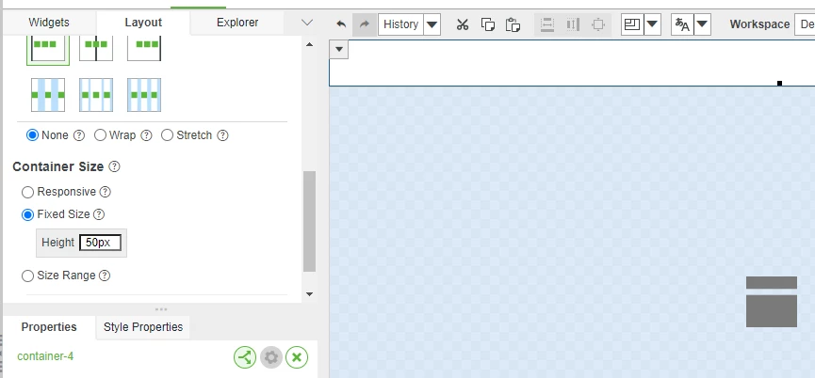The height and width of the screenshot is (378, 815).
Task: Click the black resize handle on container
Action: 779,83
